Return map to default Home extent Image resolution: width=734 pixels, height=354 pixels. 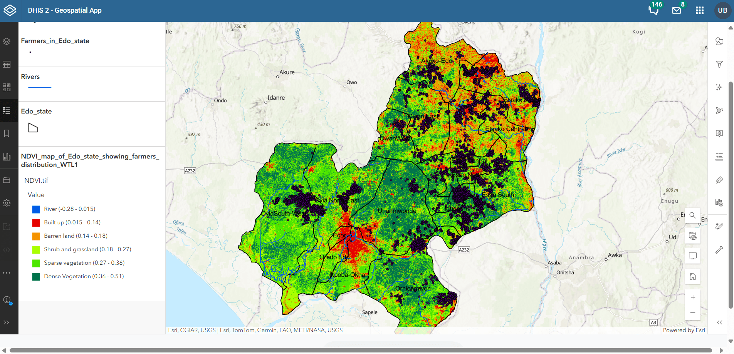692,276
